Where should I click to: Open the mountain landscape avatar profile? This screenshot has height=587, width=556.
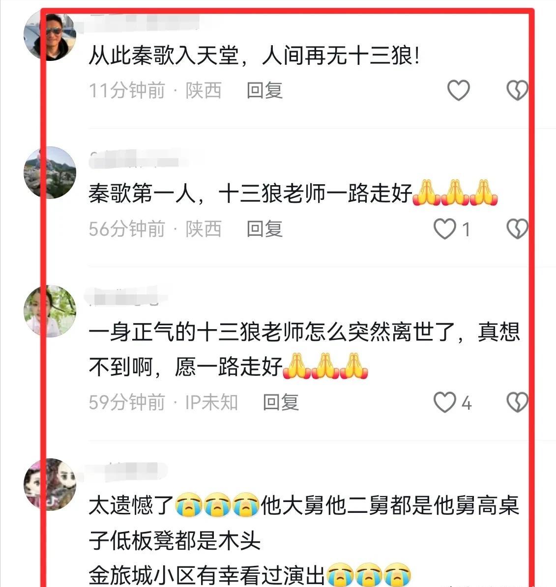[x=50, y=172]
